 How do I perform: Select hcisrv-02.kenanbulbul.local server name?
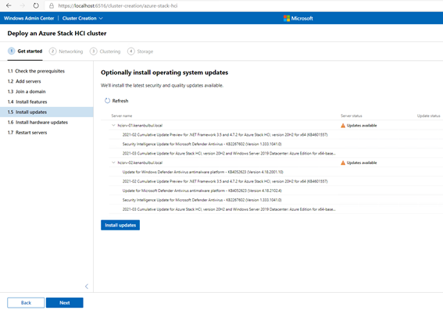[140, 162]
